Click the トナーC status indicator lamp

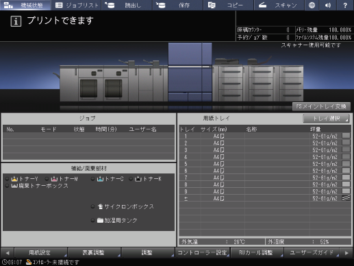coord(92,179)
